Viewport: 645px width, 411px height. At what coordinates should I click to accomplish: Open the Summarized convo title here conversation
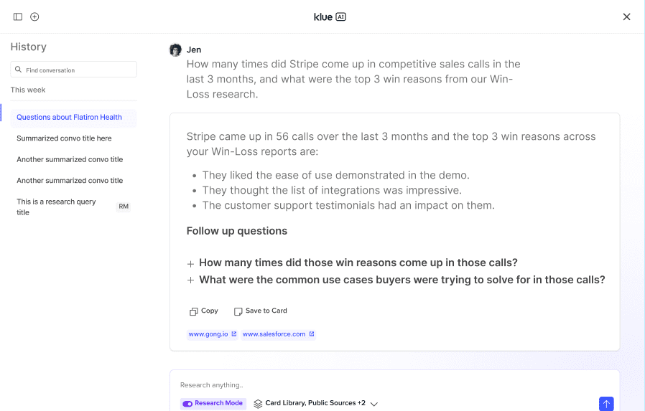(x=65, y=138)
